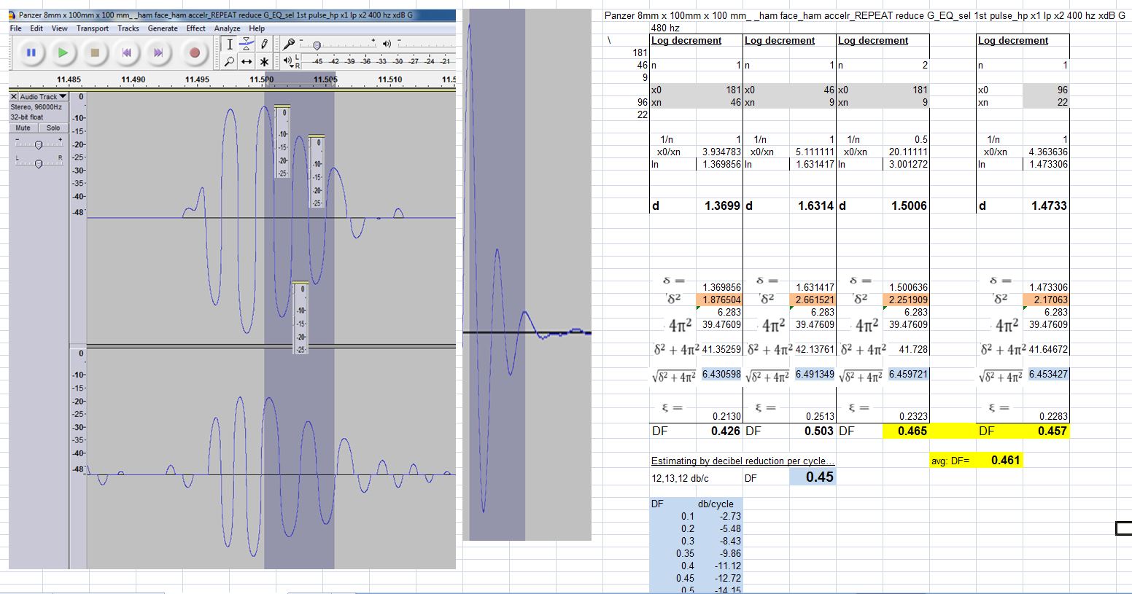Select the x0/xn cell showing 20.11111
This screenshot has height=594, width=1132.
tap(907, 152)
